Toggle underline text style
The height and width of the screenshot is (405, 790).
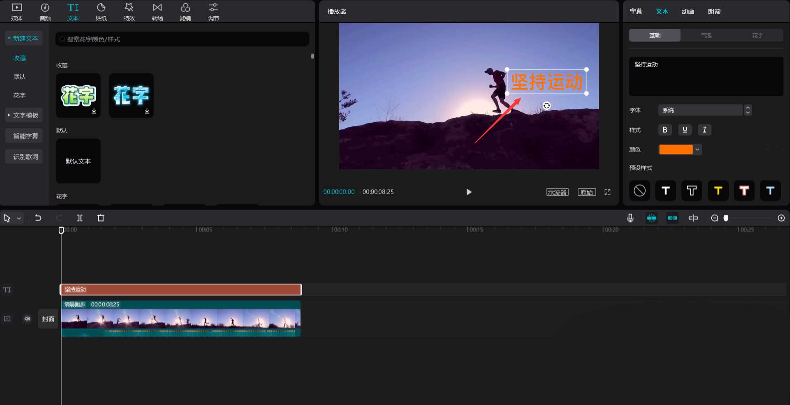(x=685, y=130)
